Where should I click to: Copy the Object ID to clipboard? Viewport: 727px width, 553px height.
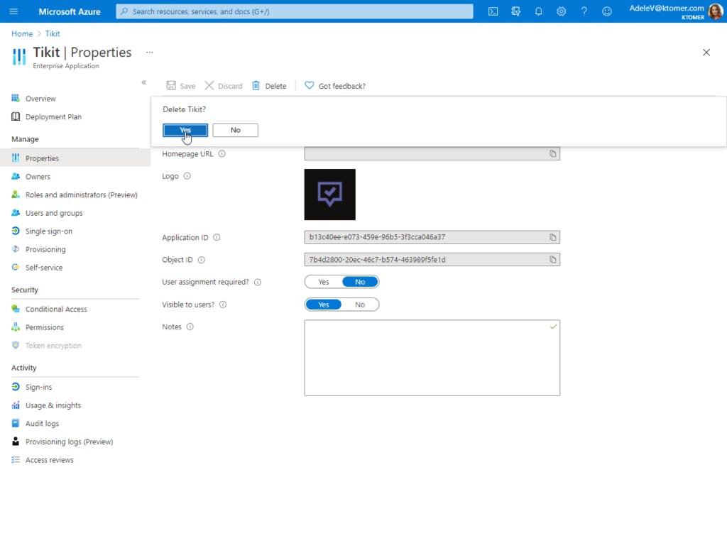[x=553, y=260]
